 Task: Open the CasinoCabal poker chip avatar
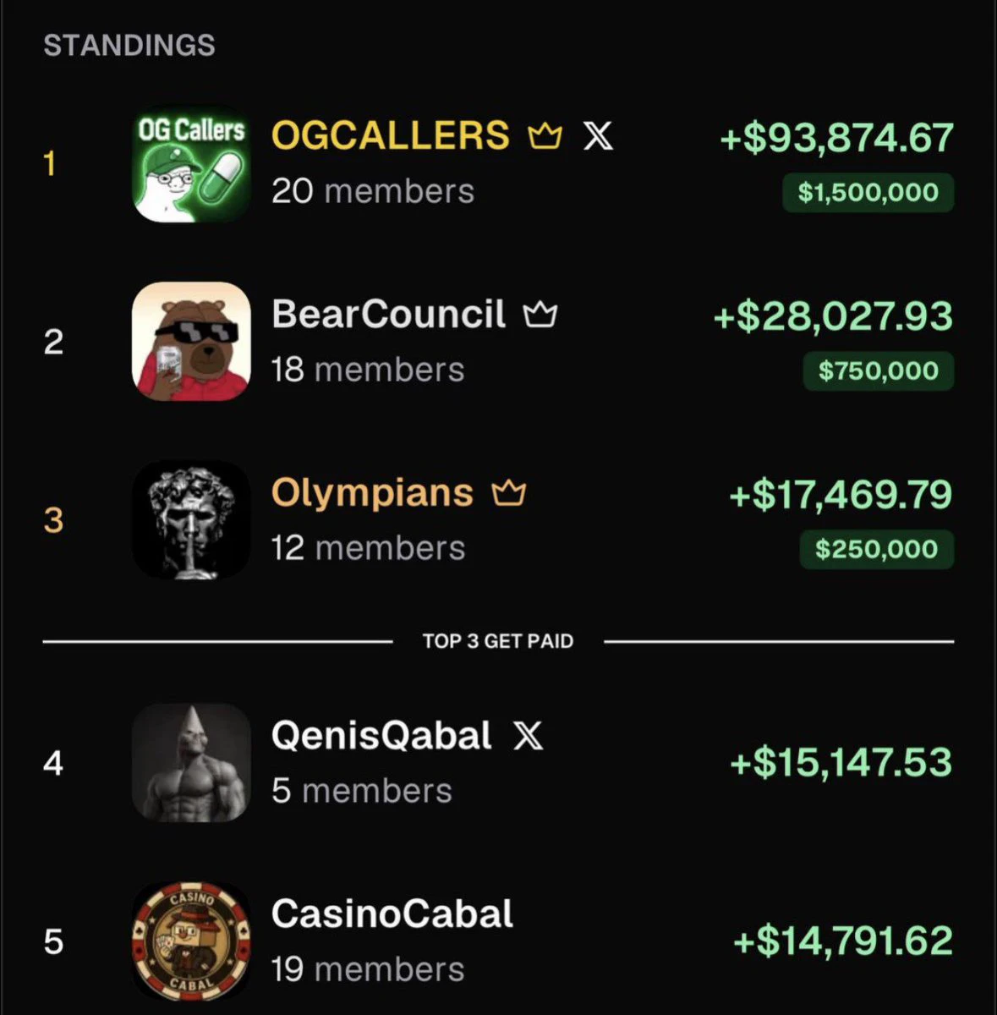[191, 941]
